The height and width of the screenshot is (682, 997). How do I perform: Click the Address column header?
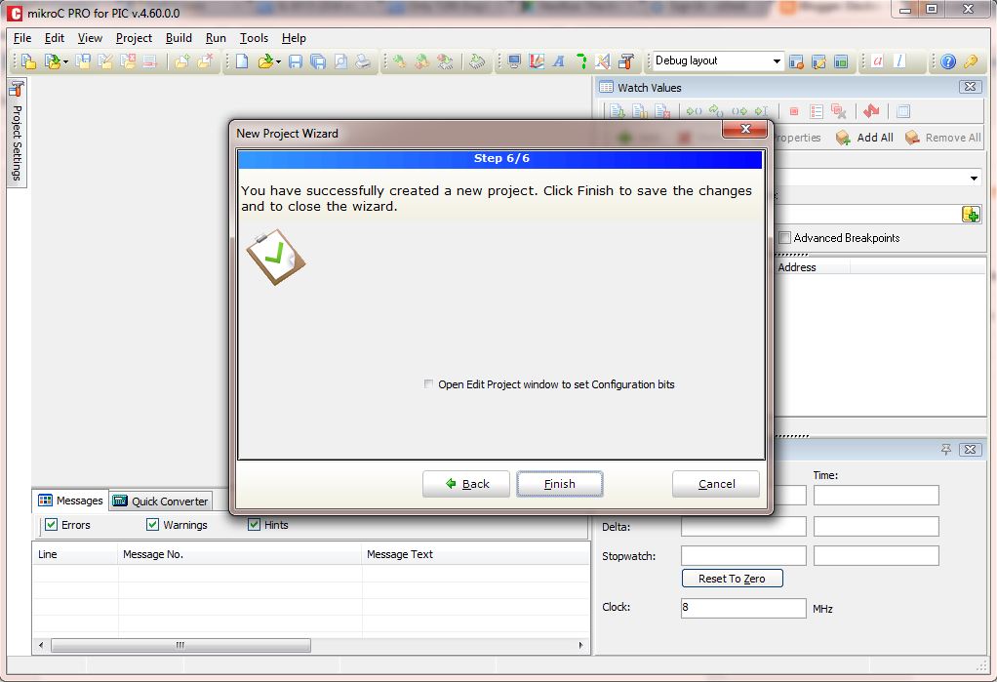tap(812, 267)
